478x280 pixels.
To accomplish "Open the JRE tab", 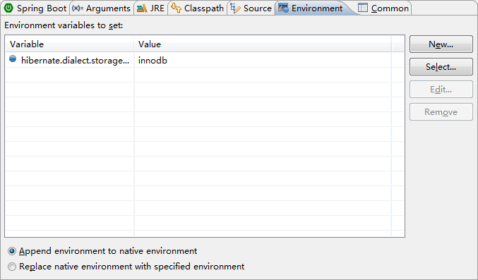I will click(x=150, y=8).
